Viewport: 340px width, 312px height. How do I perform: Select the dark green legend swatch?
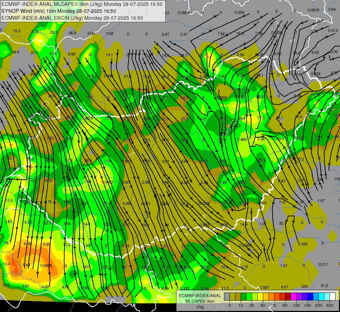(x=244, y=296)
